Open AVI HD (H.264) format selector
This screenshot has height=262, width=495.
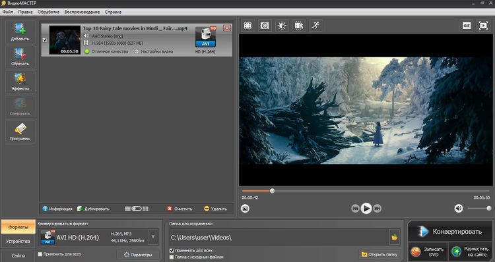[98, 238]
